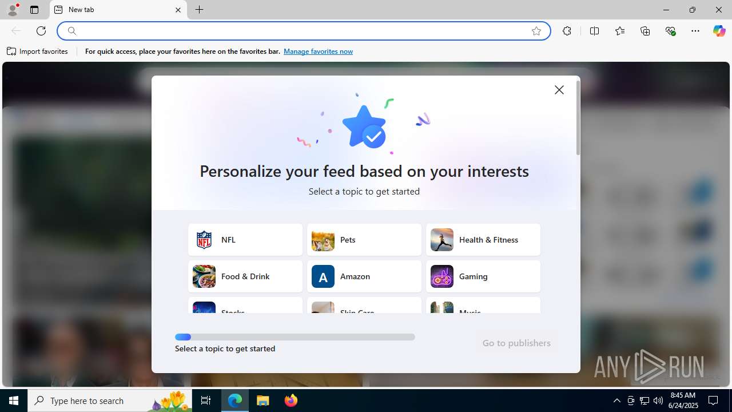The width and height of the screenshot is (732, 412).
Task: Open the Extensions puzzle icon
Action: coord(567,31)
